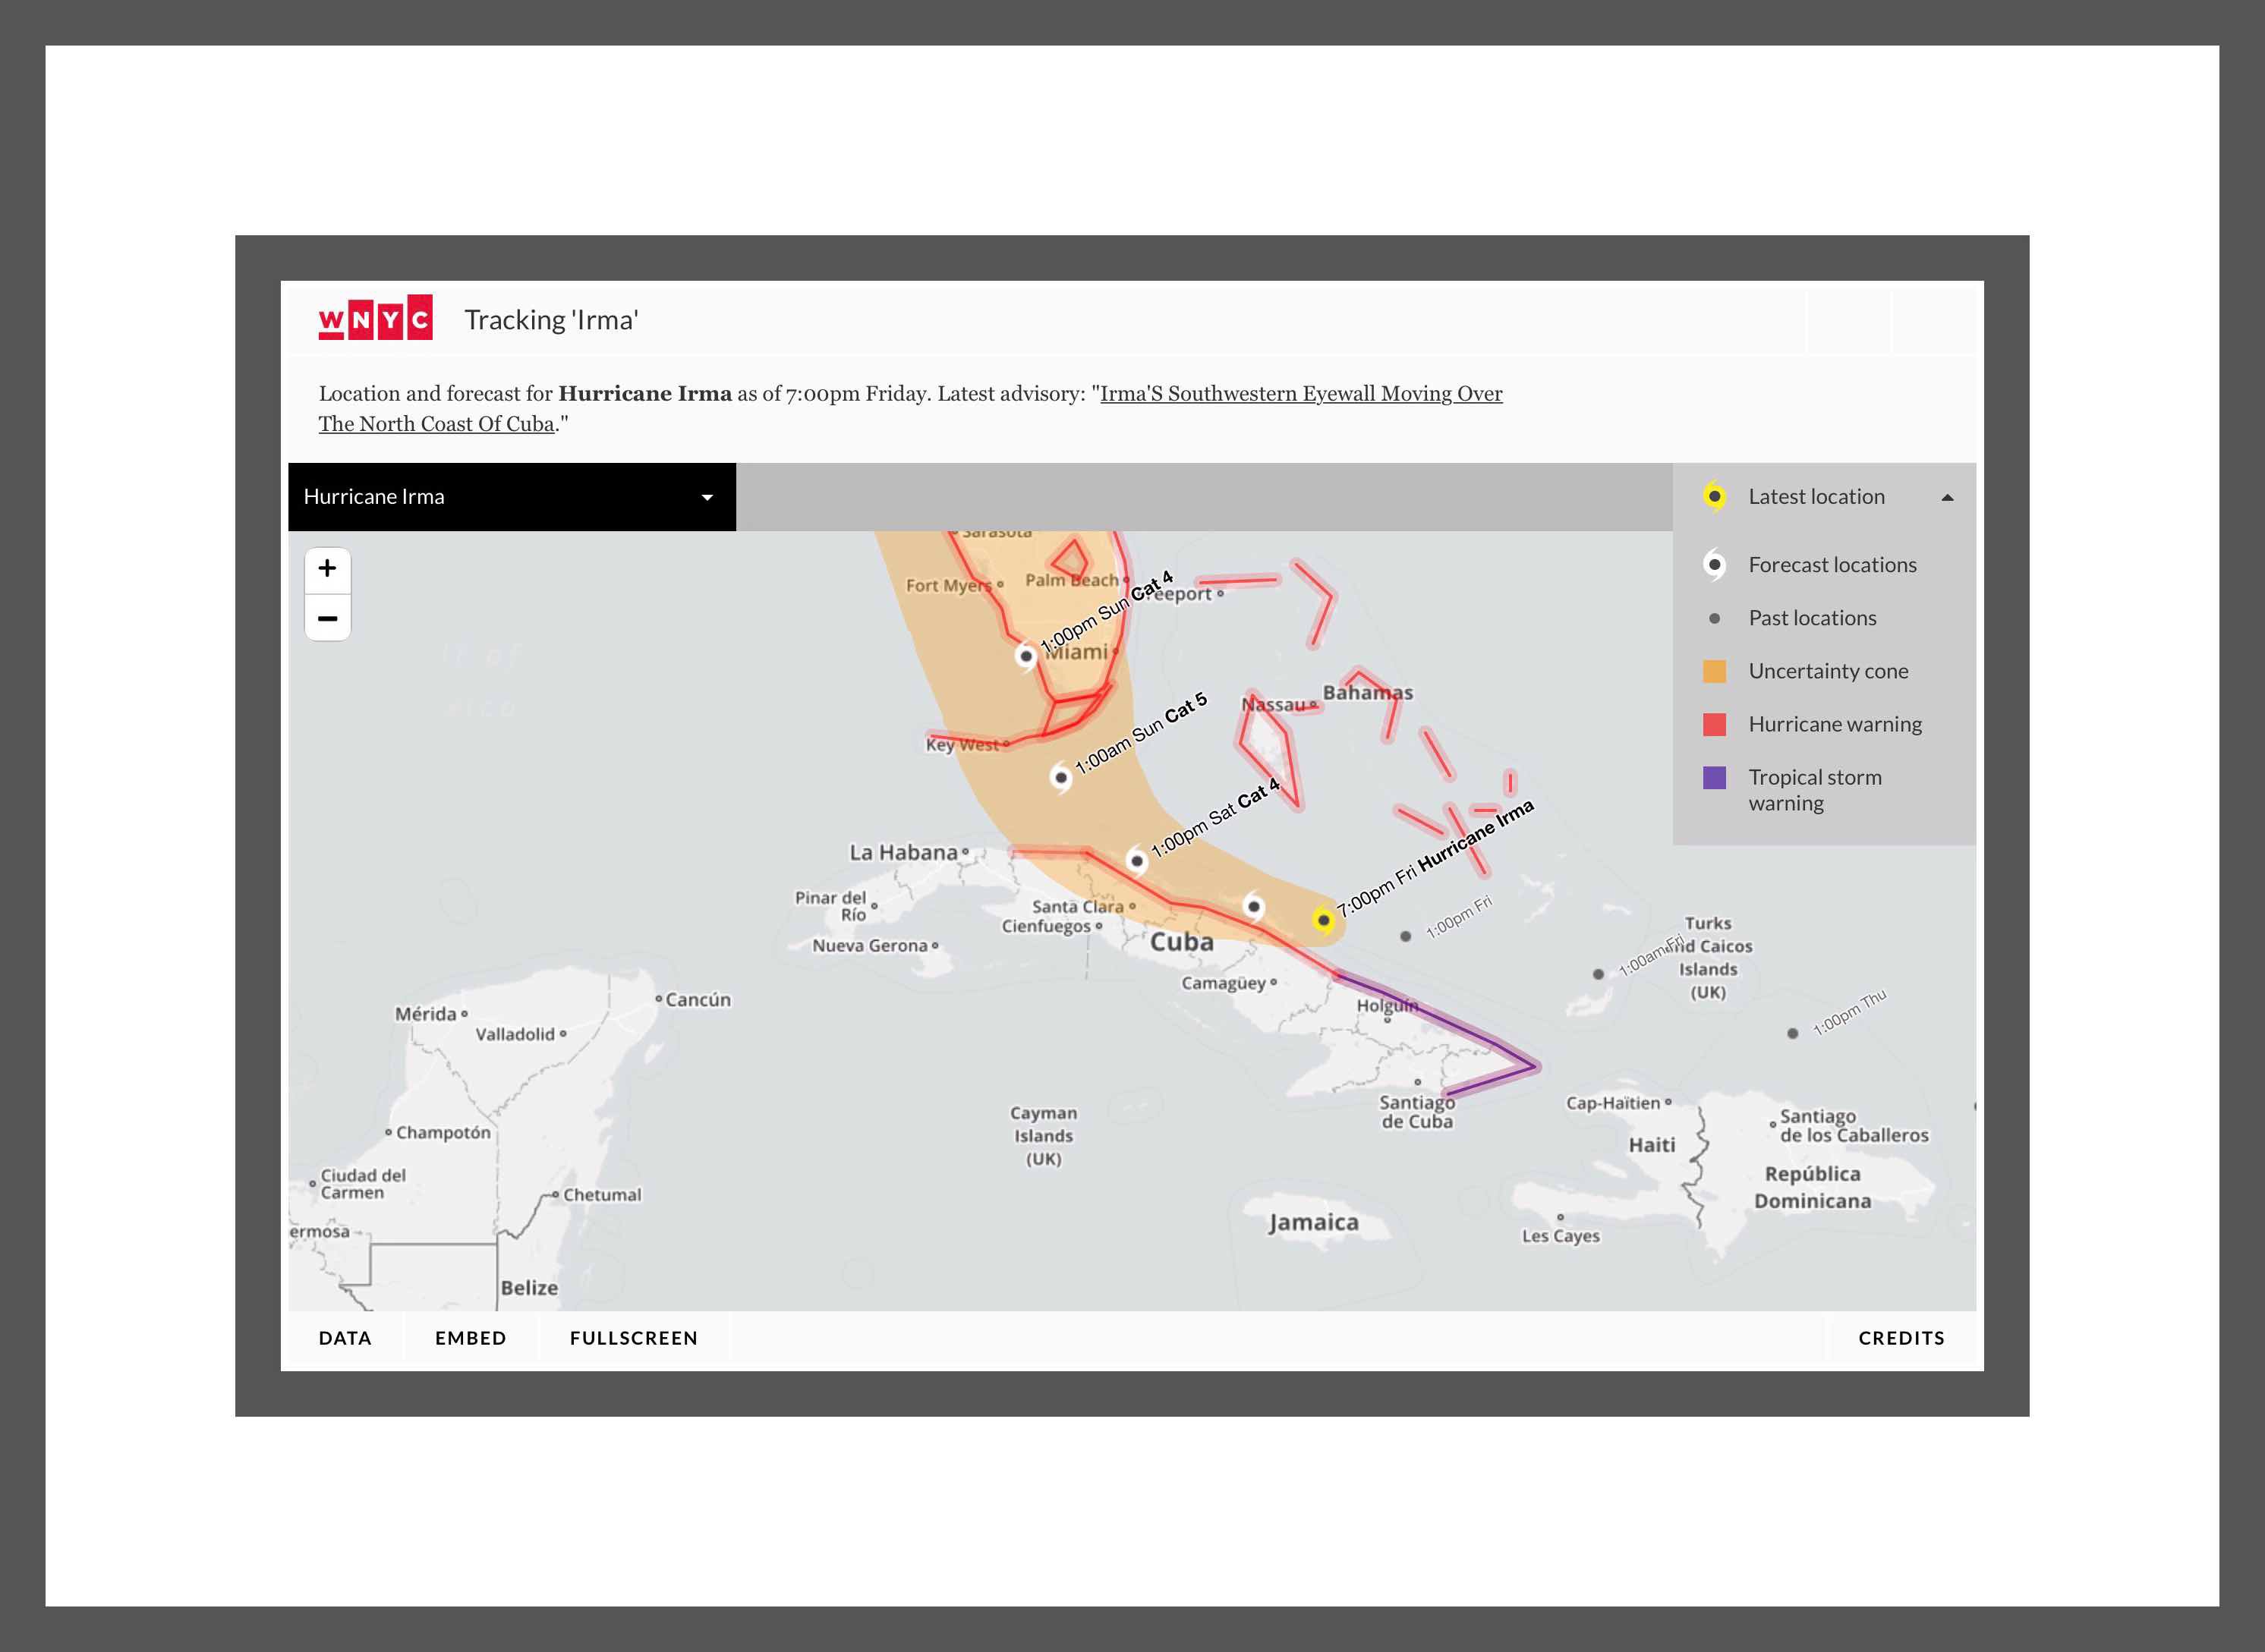Open the EMBED tab
This screenshot has height=1652, width=2265.
(x=470, y=1338)
